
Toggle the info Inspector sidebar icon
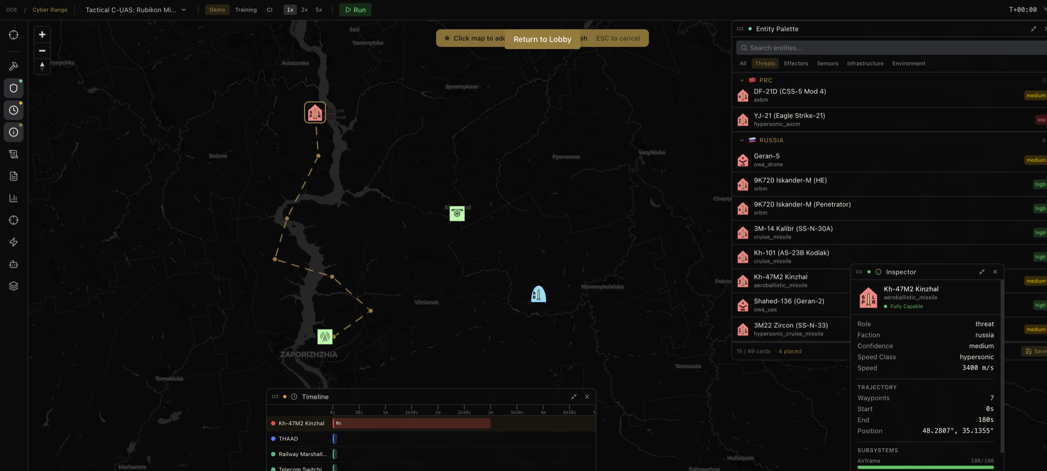pos(14,132)
